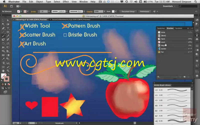
Task: Select the Width tool
Action: click(3, 47)
